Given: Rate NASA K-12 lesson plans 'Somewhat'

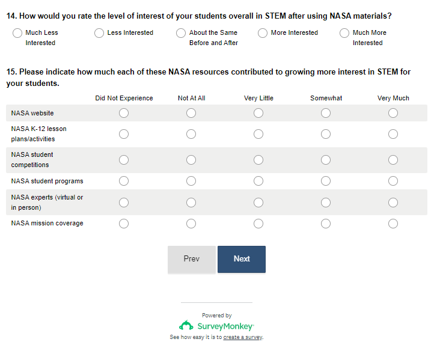Looking at the screenshot, I should coord(326,134).
